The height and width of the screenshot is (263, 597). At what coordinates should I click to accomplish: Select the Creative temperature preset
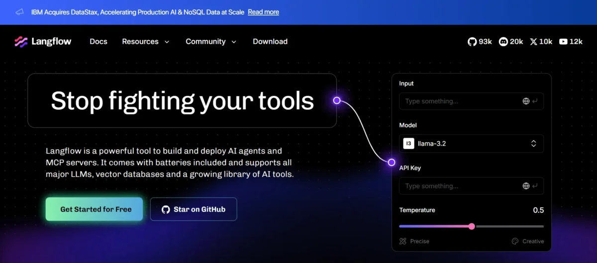pos(527,241)
